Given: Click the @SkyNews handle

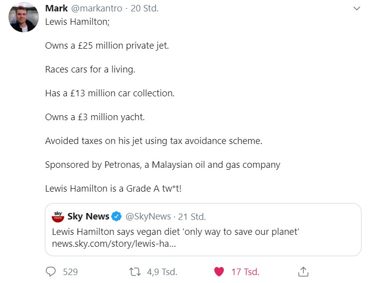Looking at the screenshot, I should click(148, 216).
